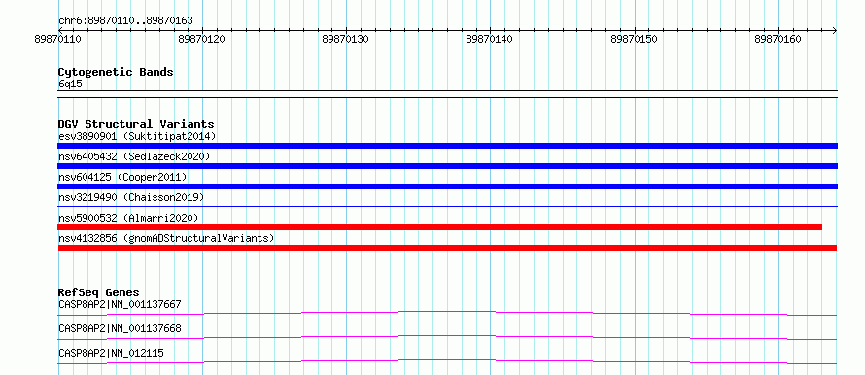Open CASP8AP2|NM_001137668 transcript label
Viewport: 865px width, 375px height.
pyautogui.click(x=120, y=329)
